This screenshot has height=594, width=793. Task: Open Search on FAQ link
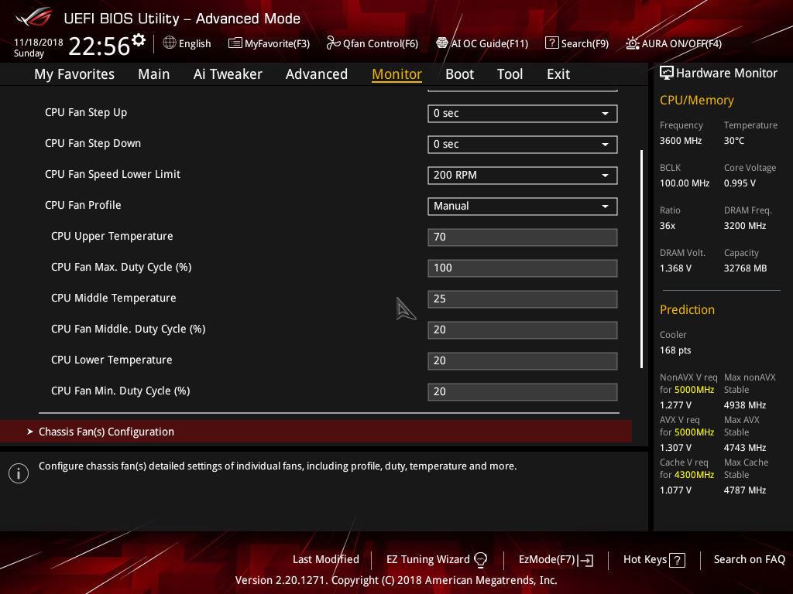[x=750, y=560]
